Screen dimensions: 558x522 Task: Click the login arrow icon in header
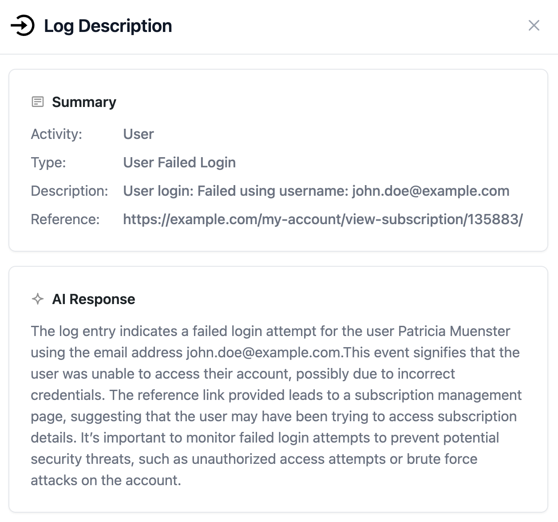pos(23,25)
